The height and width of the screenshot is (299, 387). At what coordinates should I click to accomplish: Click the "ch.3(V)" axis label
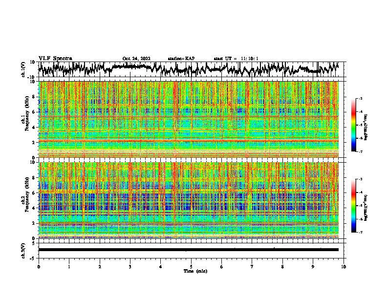(23, 251)
